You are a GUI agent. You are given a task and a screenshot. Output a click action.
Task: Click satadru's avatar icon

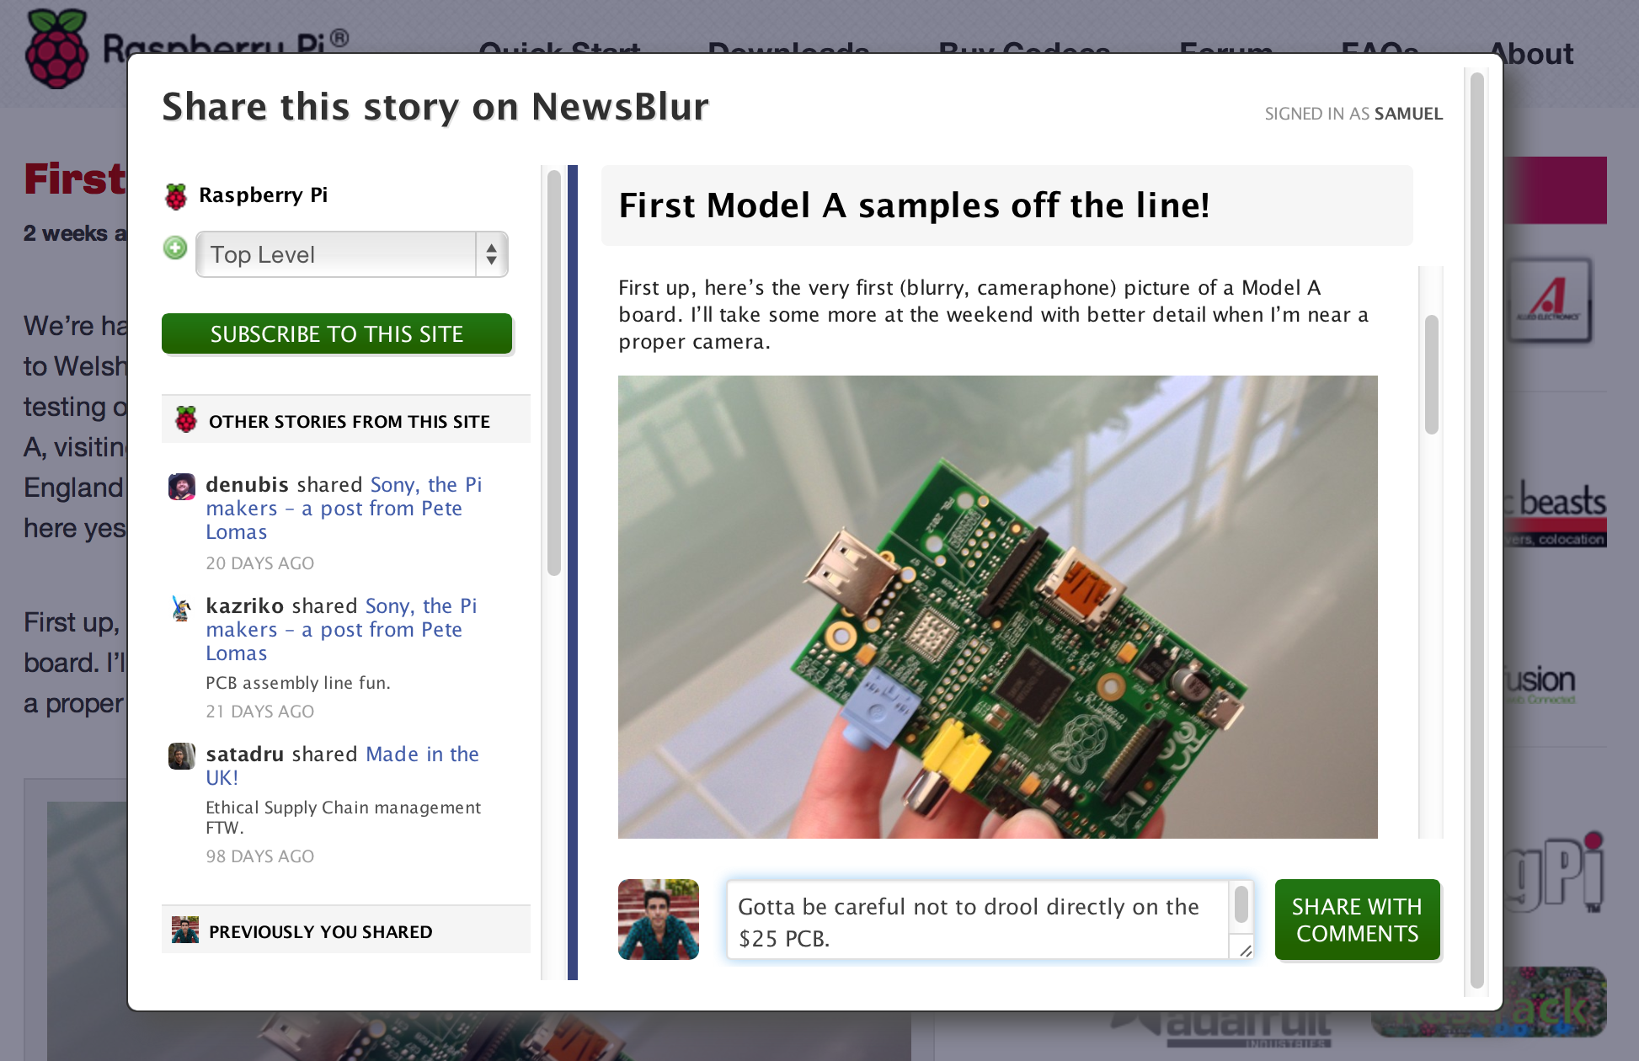pyautogui.click(x=182, y=755)
